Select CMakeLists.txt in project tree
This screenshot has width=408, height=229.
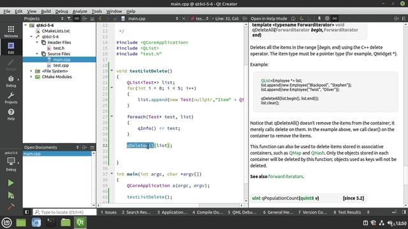coord(55,31)
